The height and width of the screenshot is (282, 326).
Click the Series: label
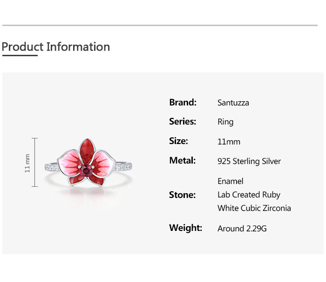(183, 122)
